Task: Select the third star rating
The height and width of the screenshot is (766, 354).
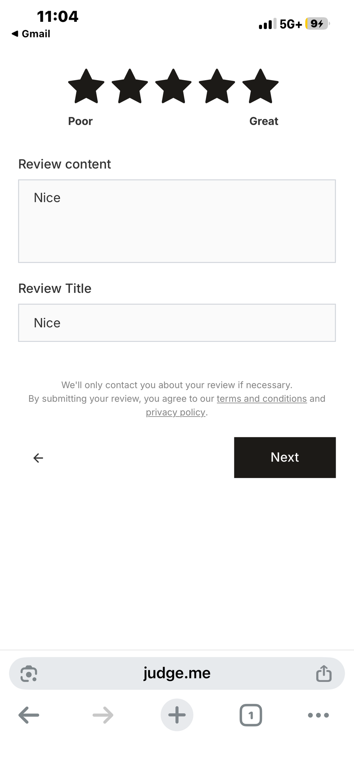Action: click(x=173, y=86)
